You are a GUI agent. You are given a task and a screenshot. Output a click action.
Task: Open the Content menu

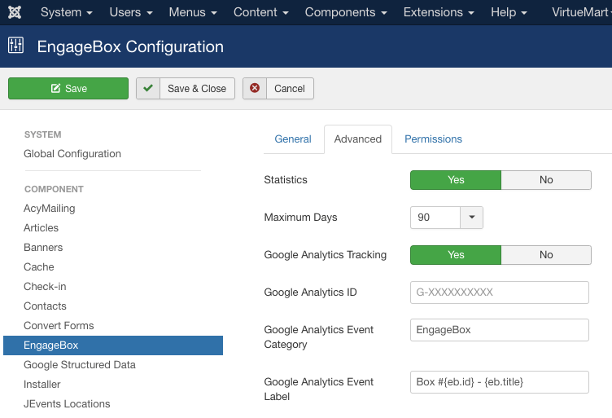coord(260,12)
